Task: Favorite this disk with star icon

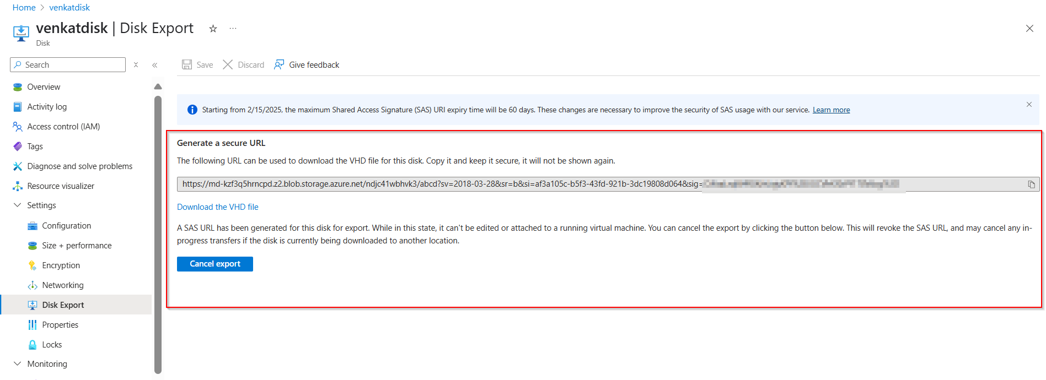Action: [x=213, y=29]
